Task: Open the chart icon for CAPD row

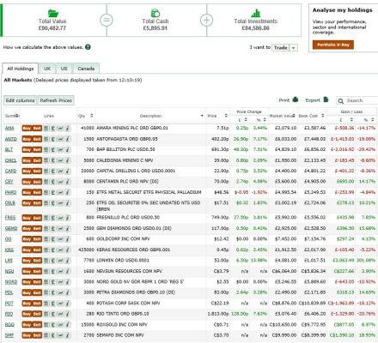Action: pyautogui.click(x=60, y=171)
